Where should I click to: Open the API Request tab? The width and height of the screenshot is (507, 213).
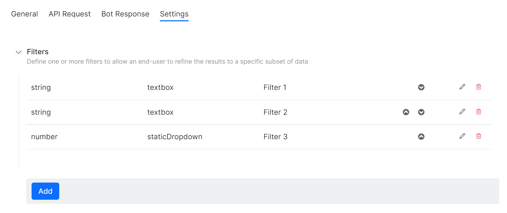point(69,14)
